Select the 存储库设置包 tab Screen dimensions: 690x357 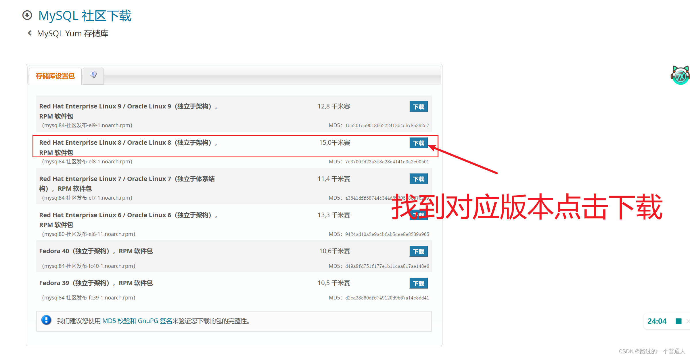coord(55,76)
